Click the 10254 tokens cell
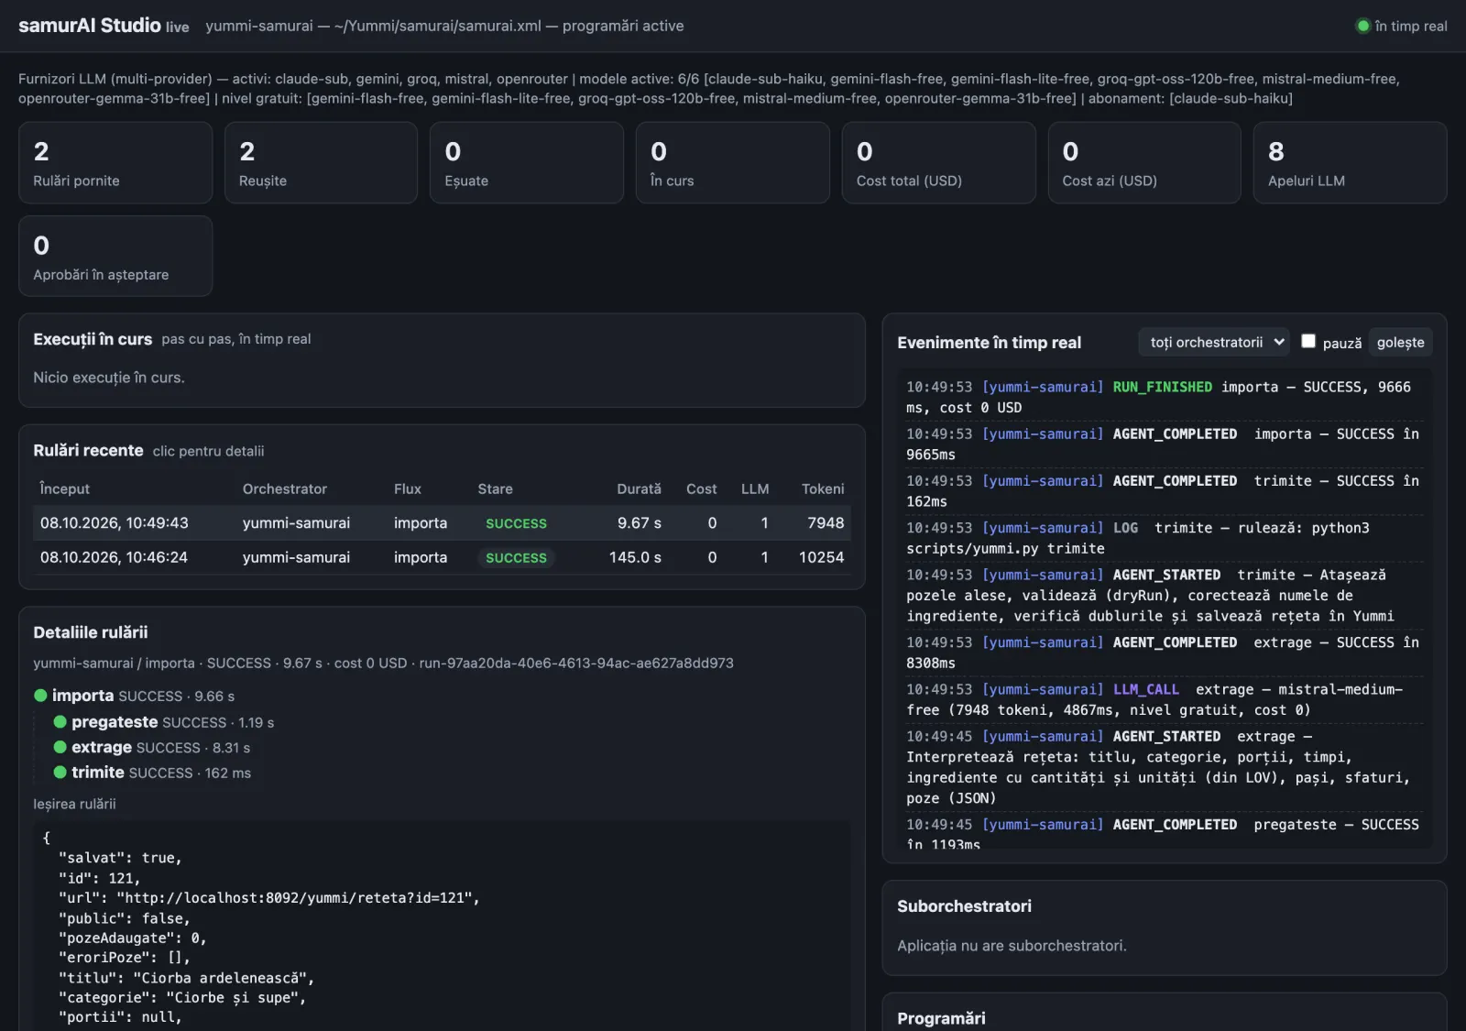Viewport: 1466px width, 1031px height. (821, 557)
